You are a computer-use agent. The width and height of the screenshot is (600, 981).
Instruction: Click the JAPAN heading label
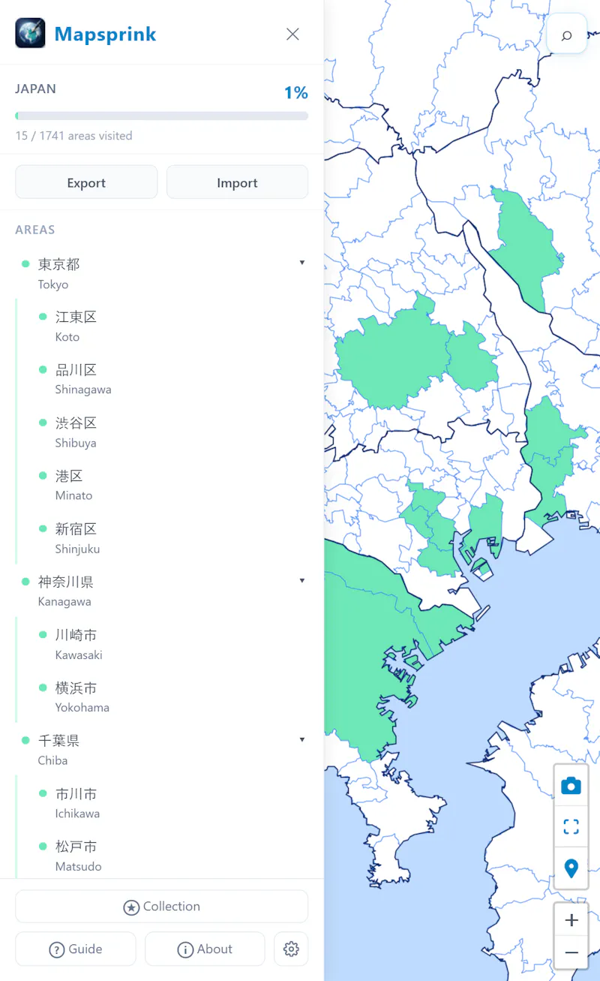click(x=35, y=89)
